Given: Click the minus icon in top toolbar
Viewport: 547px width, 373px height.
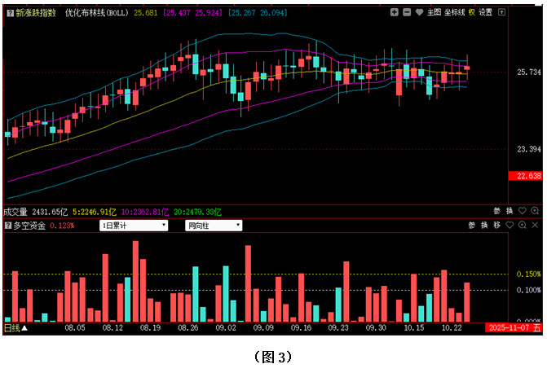Looking at the screenshot, I should point(406,12).
